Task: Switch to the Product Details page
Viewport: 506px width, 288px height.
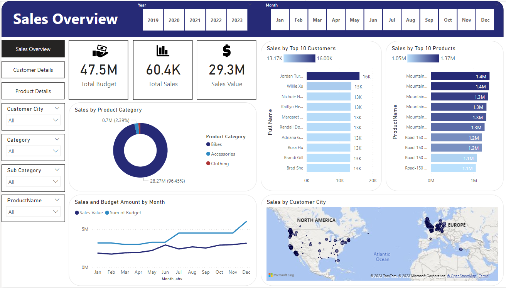Action: 33,91
